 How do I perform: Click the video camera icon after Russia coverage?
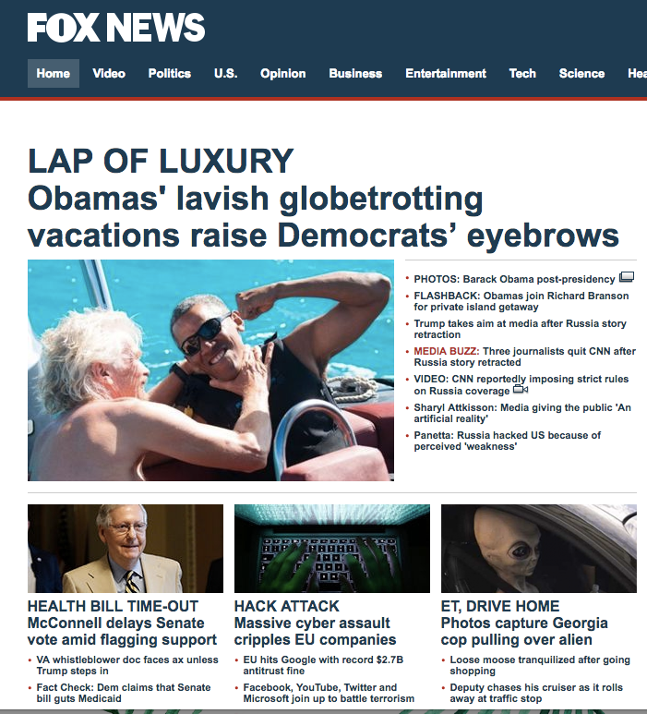[x=521, y=390]
